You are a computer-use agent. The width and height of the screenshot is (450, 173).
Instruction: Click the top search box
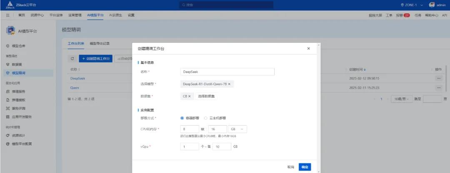pos(226,5)
